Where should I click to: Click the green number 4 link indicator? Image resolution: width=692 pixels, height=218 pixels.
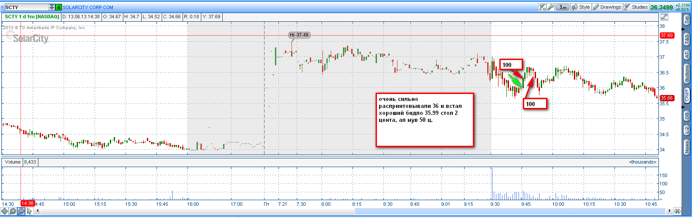point(59,7)
